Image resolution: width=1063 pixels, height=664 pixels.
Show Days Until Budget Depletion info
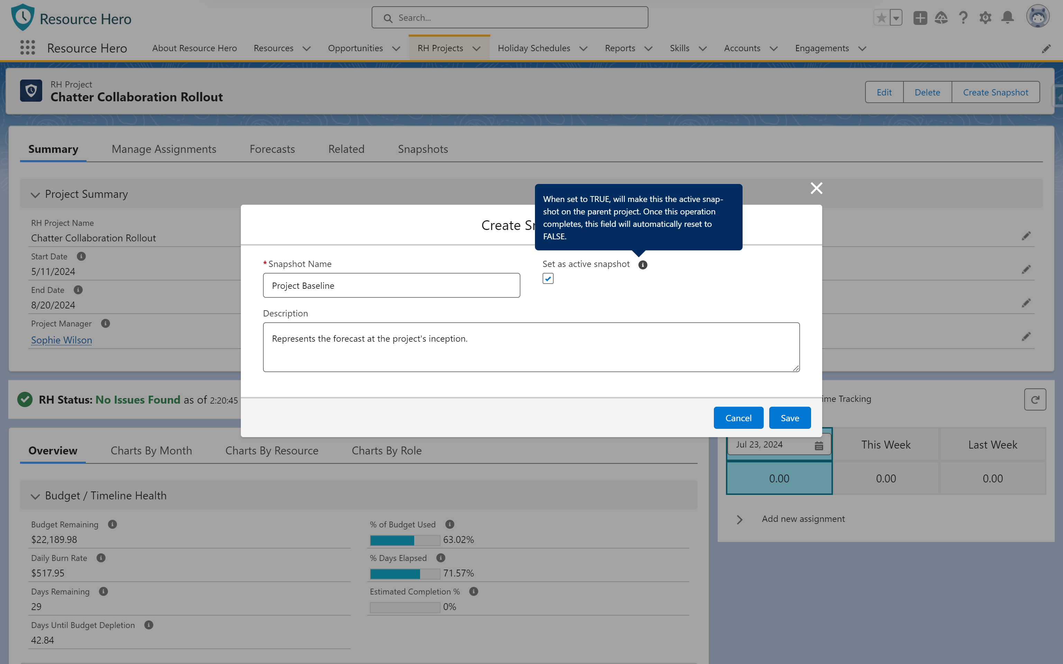point(149,625)
